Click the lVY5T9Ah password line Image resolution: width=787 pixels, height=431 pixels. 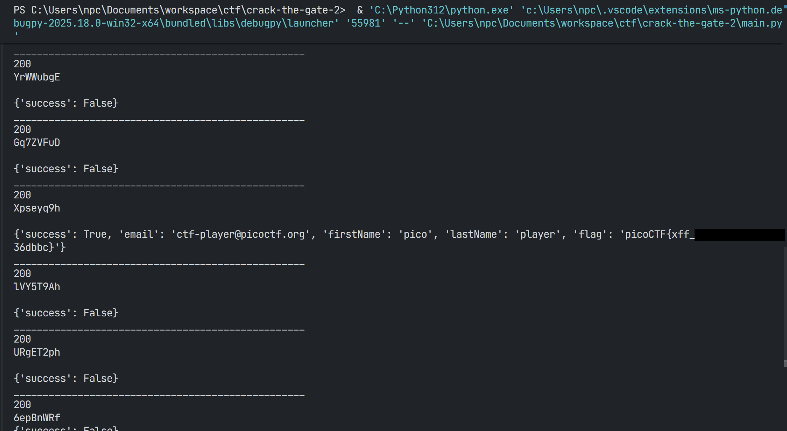(x=37, y=287)
